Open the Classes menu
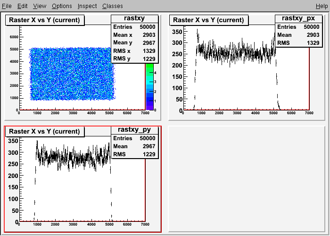 (x=113, y=6)
